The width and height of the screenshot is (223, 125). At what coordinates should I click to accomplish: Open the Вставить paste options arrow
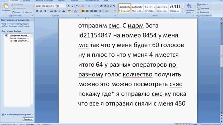[6, 12]
